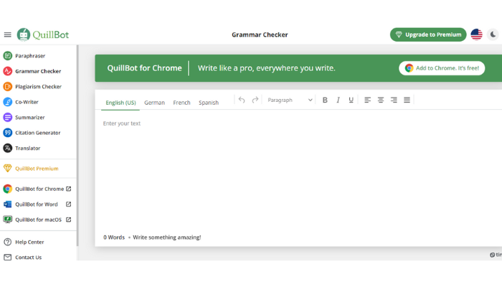Open the Citation Generator icon
The width and height of the screenshot is (502, 287).
[7, 133]
